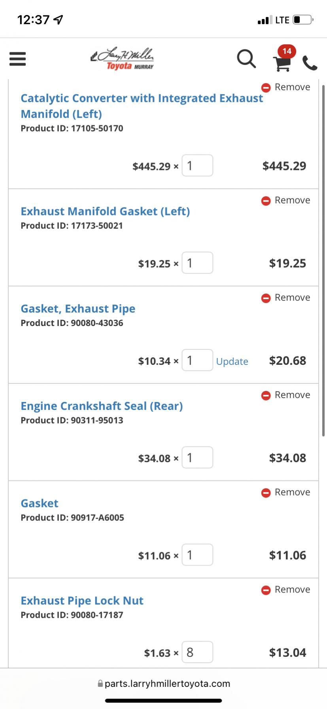Open Catalytic Converter with Integrated Exhaust Manifold link
This screenshot has width=327, height=709.
pyautogui.click(x=142, y=106)
